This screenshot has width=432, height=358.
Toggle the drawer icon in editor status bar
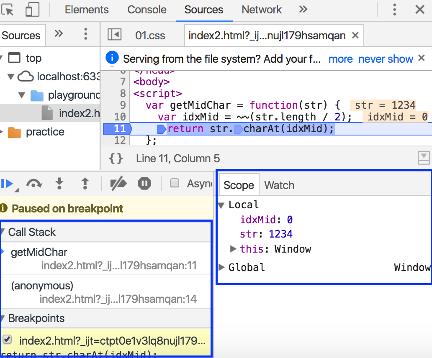tap(424, 158)
